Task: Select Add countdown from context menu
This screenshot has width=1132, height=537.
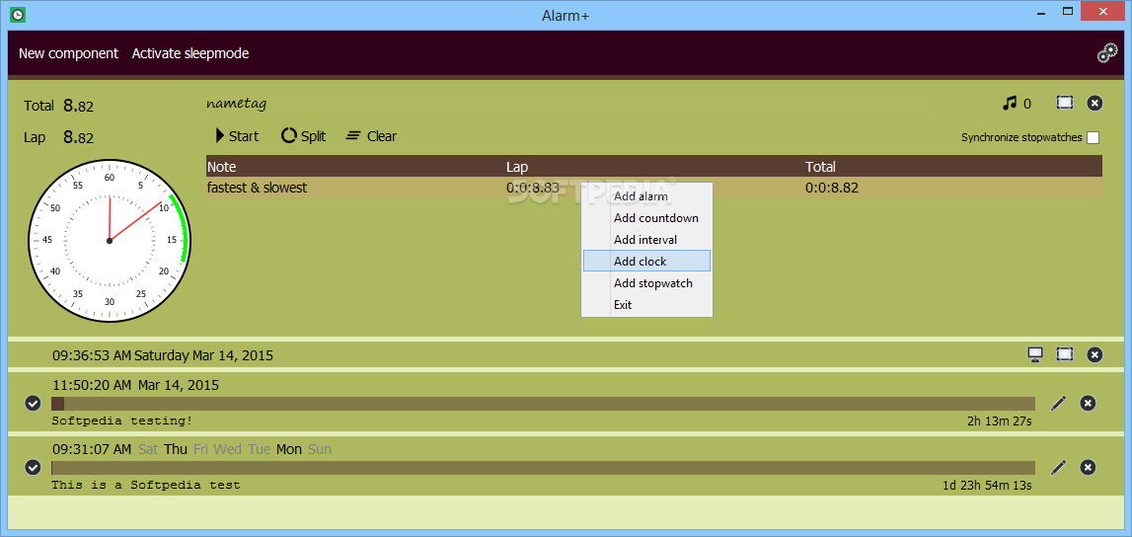Action: pyautogui.click(x=646, y=218)
